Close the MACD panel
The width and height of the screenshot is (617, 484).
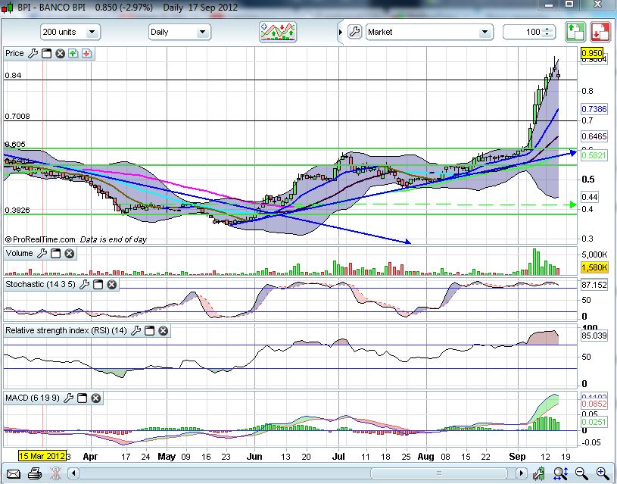(x=95, y=398)
